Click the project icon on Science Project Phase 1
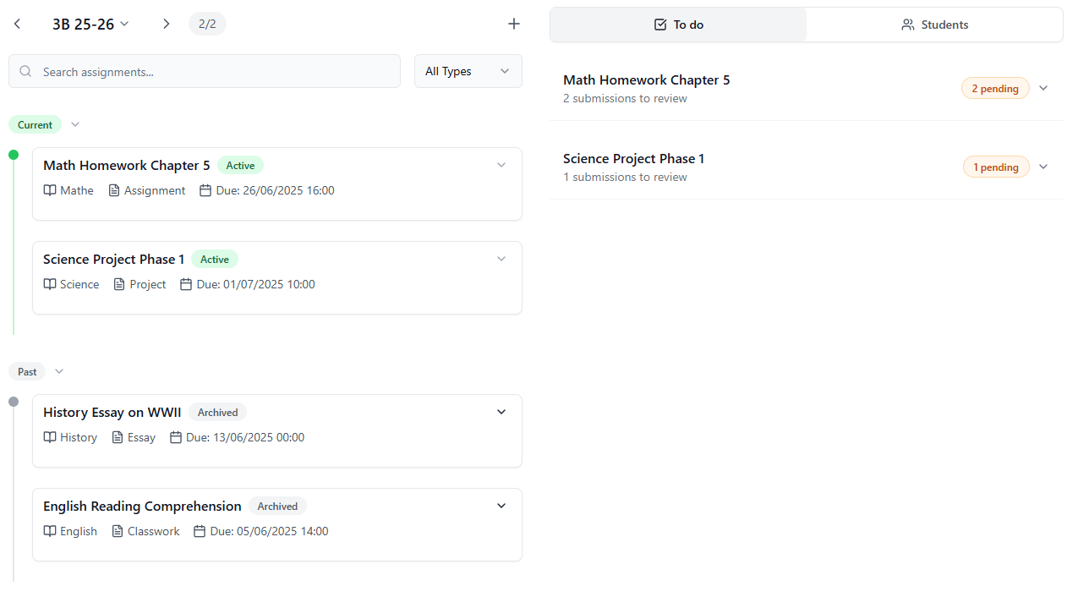The image size is (1078, 608). 118,284
